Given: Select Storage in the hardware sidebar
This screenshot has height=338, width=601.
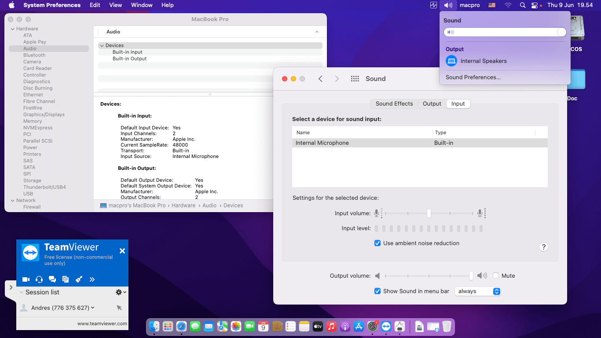Looking at the screenshot, I should tap(32, 181).
